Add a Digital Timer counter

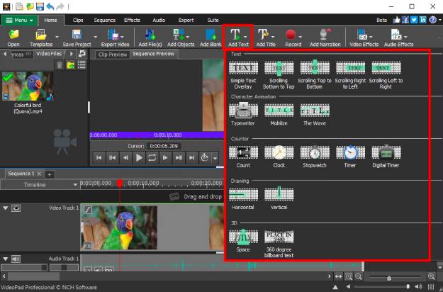click(386, 157)
